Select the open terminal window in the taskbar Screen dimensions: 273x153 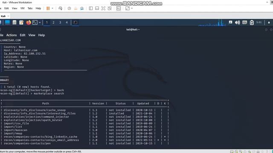(75, 23)
